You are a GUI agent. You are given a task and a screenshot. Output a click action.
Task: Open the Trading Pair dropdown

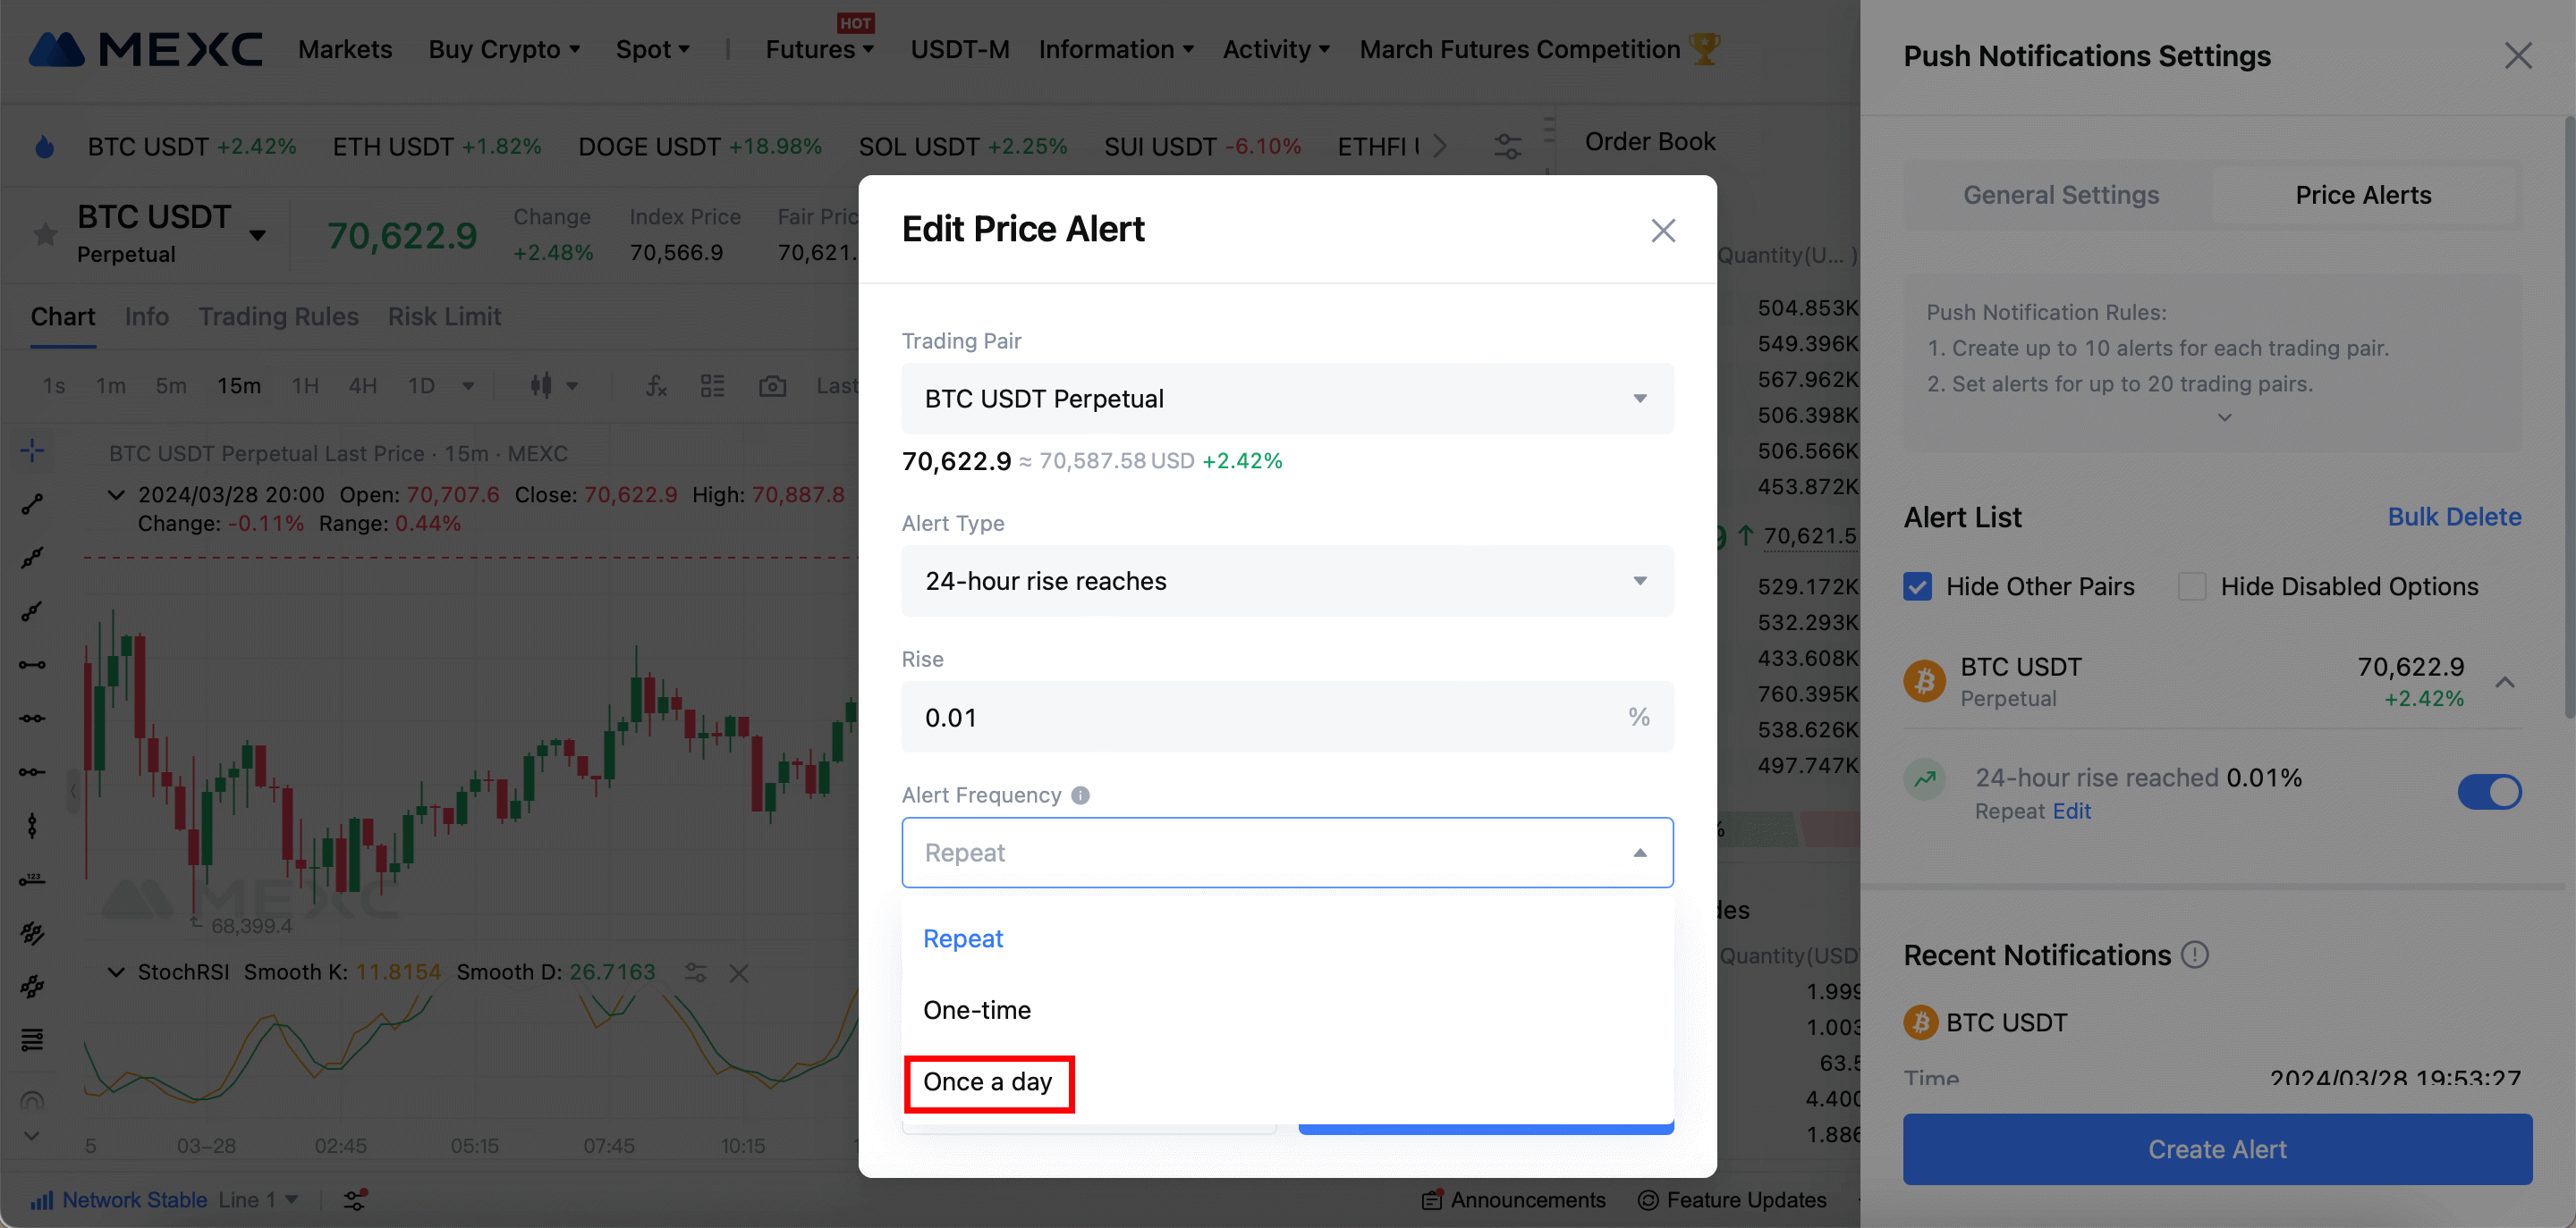point(1286,399)
